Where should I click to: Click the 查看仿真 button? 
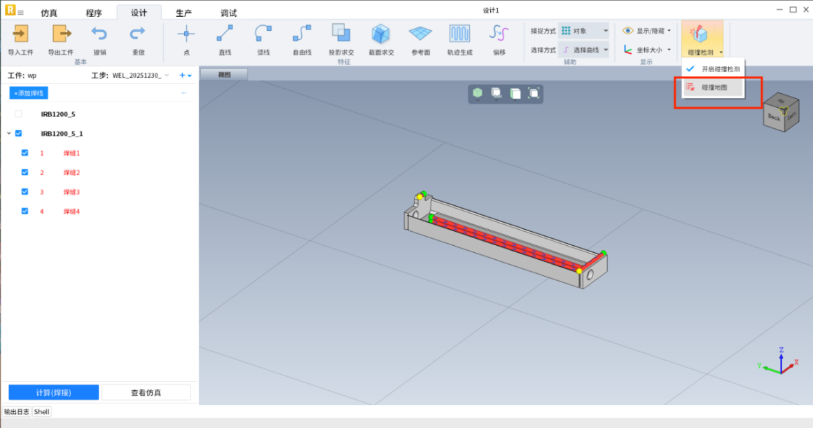point(146,392)
